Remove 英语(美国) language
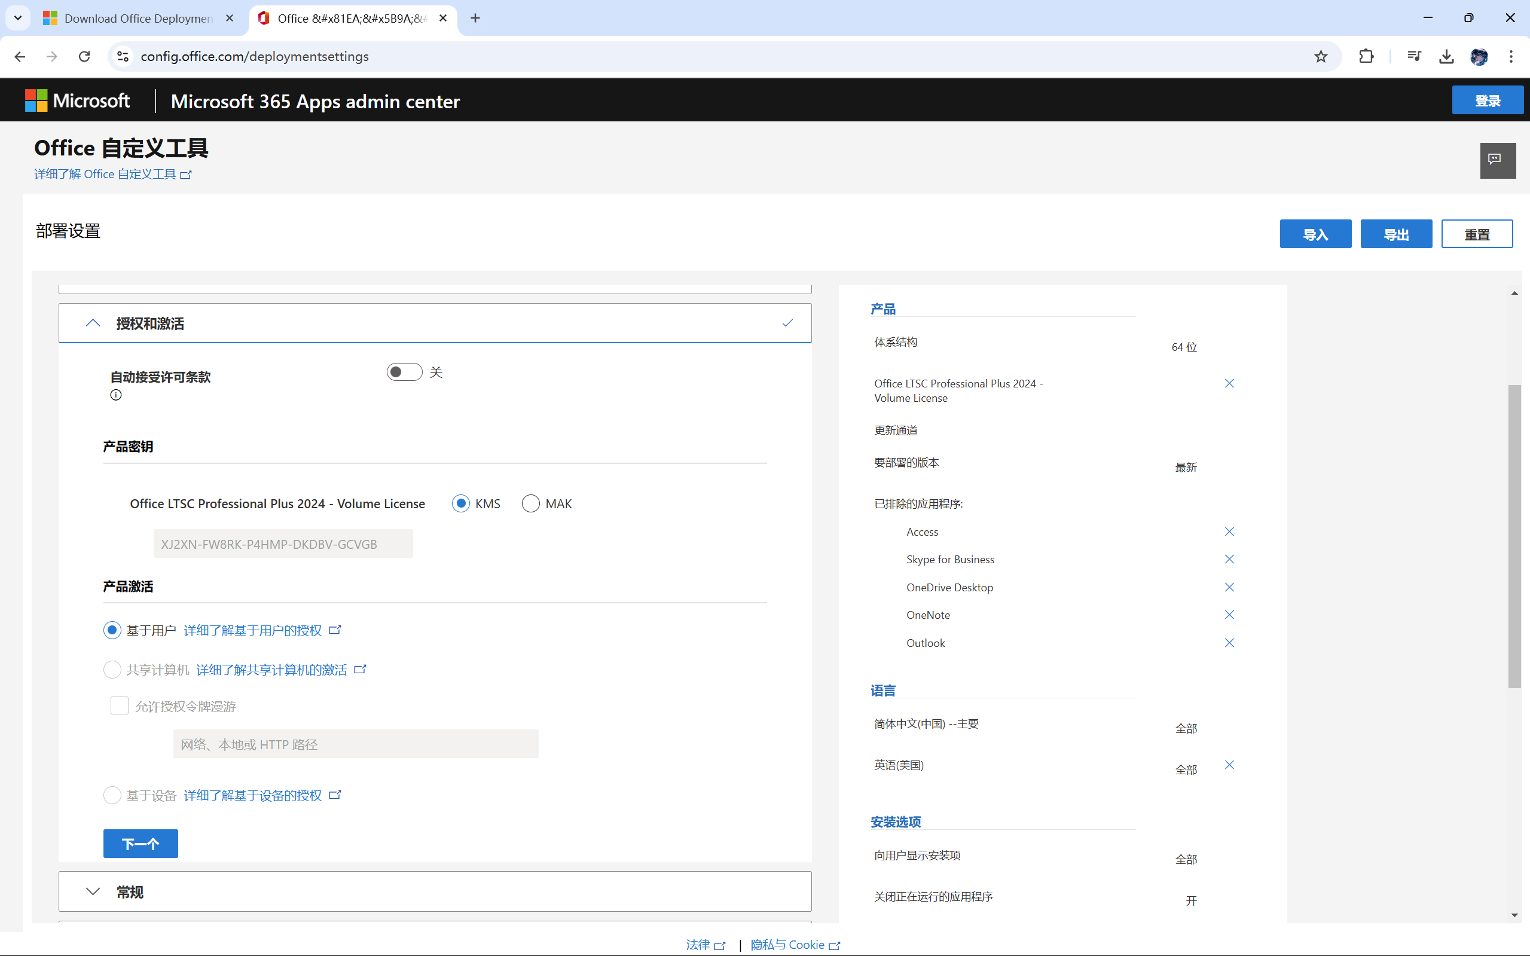 coord(1230,765)
